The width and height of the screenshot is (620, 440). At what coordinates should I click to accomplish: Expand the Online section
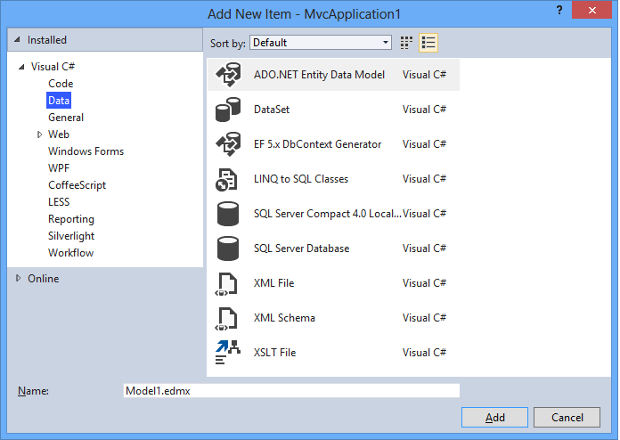[19, 279]
